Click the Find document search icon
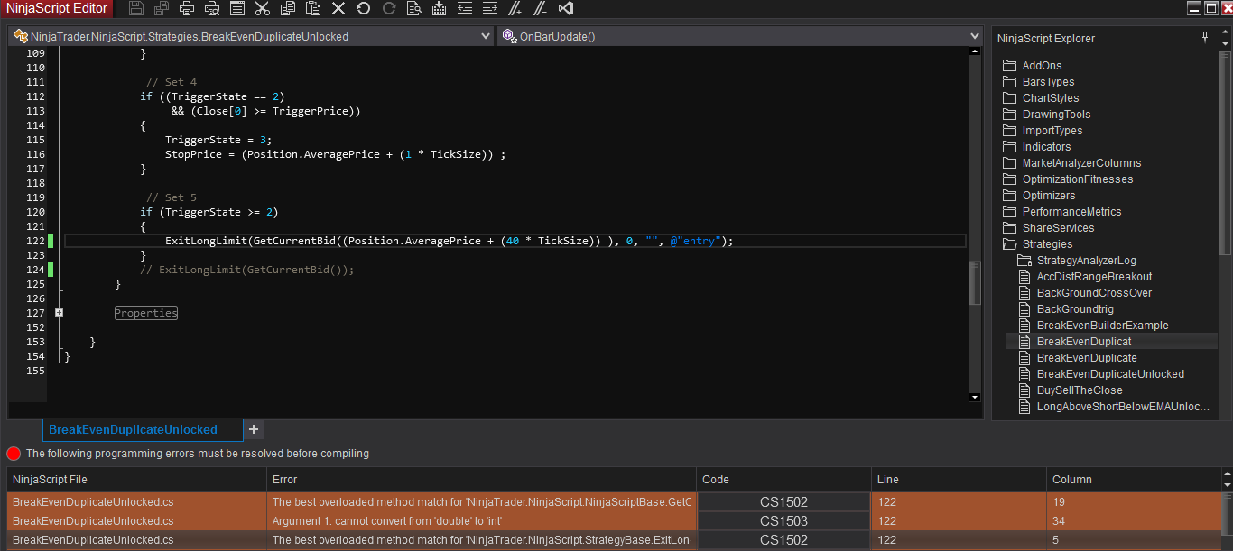The height and width of the screenshot is (551, 1233). point(413,9)
